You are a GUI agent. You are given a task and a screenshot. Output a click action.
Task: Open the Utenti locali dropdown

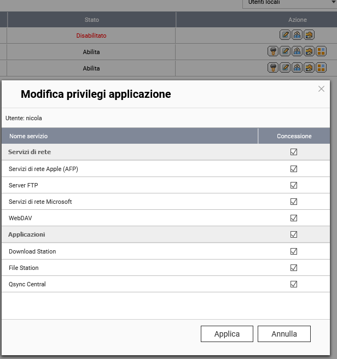click(287, 3)
